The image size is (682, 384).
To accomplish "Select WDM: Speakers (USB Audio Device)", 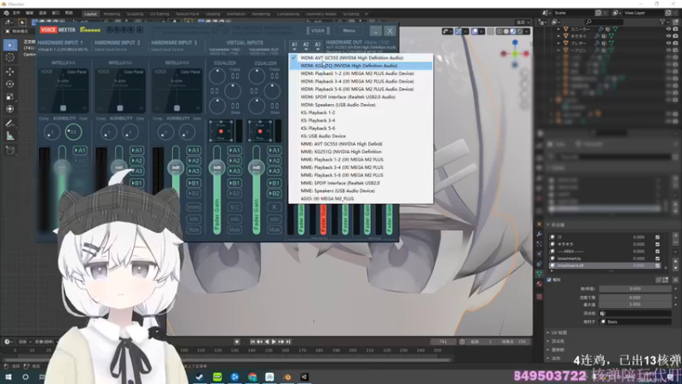I will coord(361,105).
